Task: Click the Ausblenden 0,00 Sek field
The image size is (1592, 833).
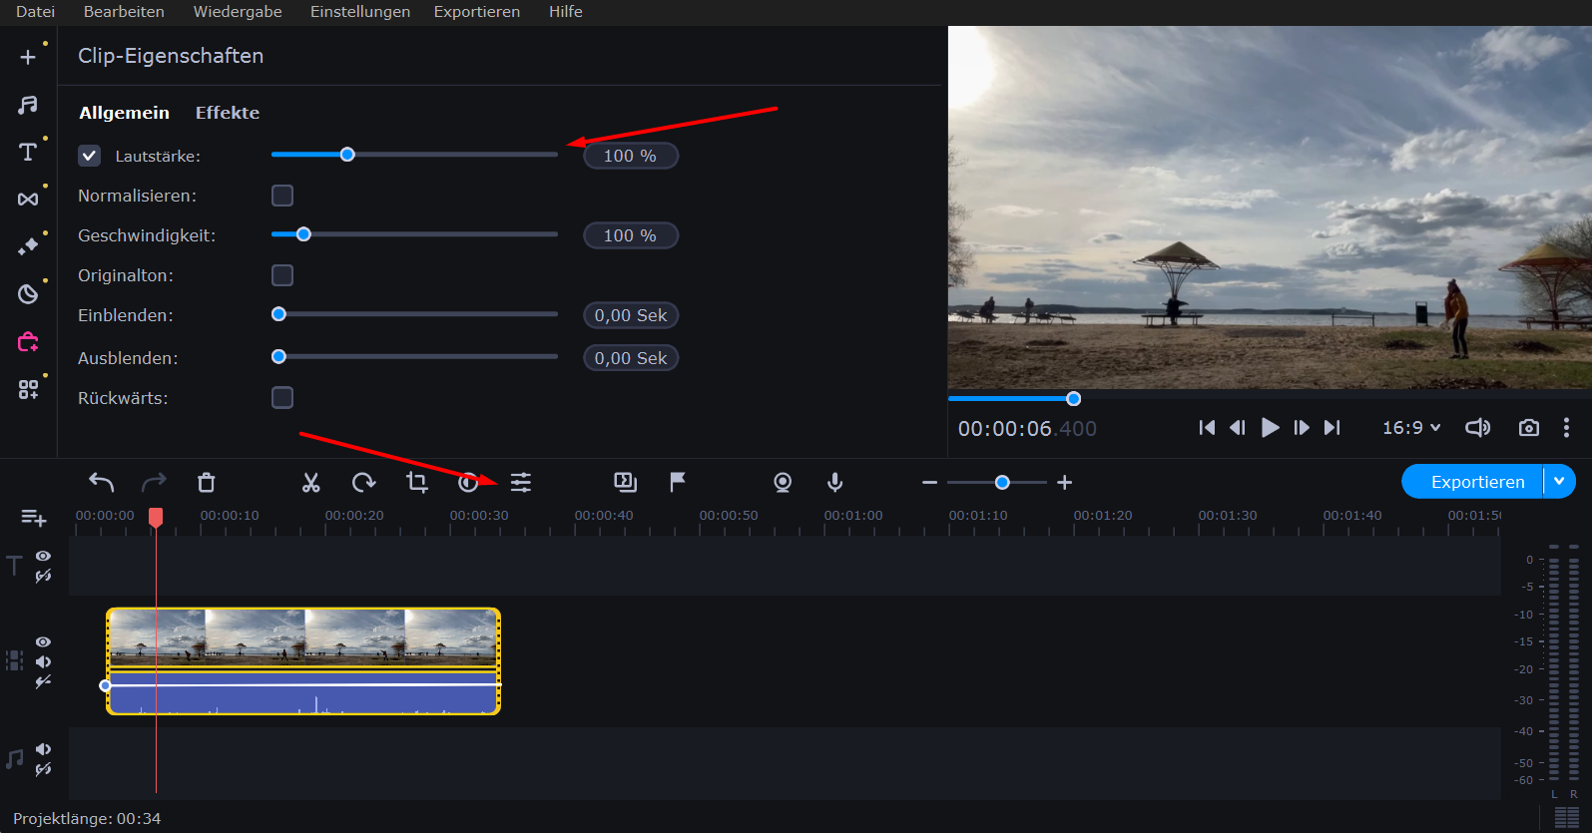Action: pos(631,358)
